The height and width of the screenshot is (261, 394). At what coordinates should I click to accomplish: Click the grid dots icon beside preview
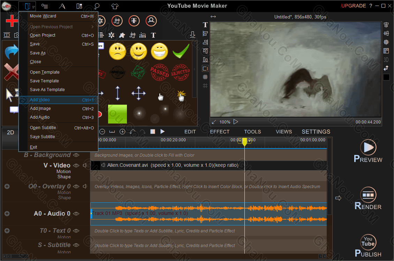pos(205,77)
